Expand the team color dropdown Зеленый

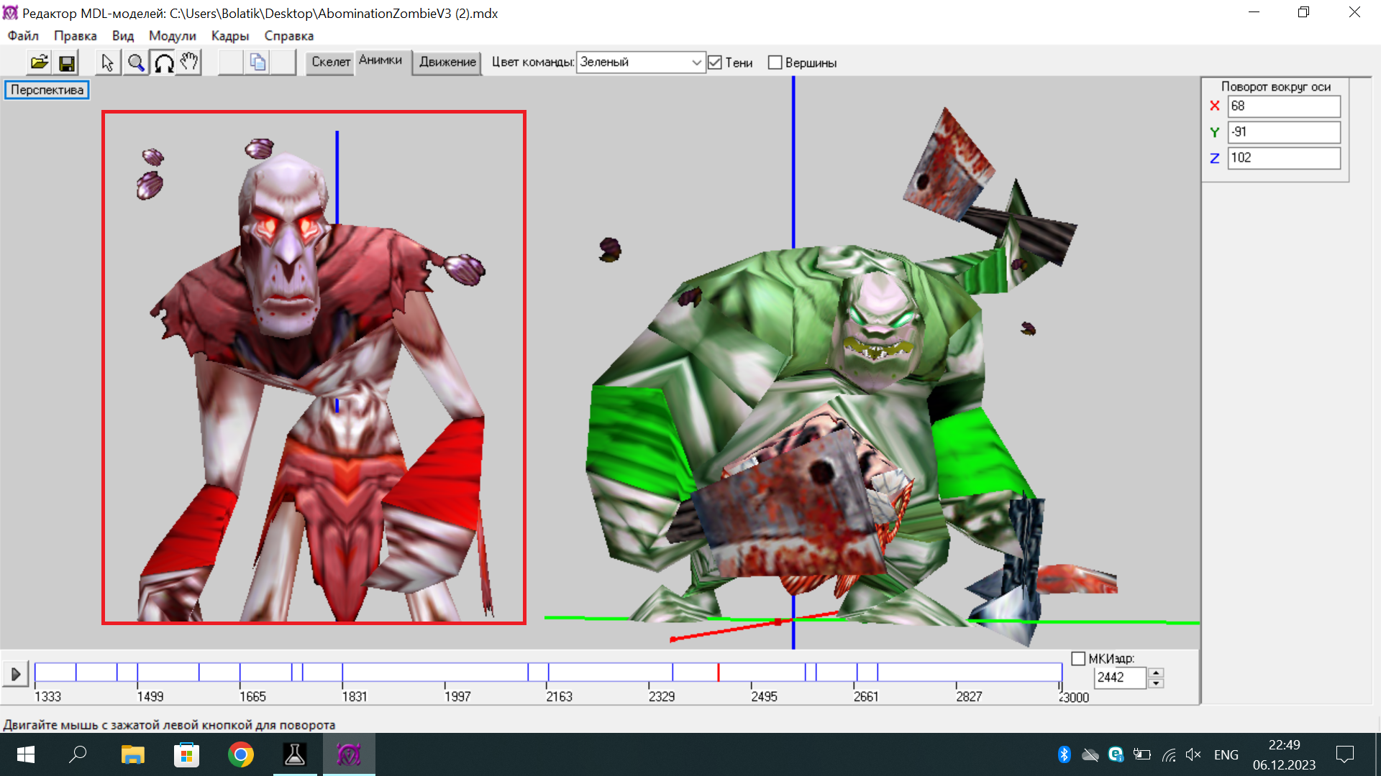pos(640,63)
